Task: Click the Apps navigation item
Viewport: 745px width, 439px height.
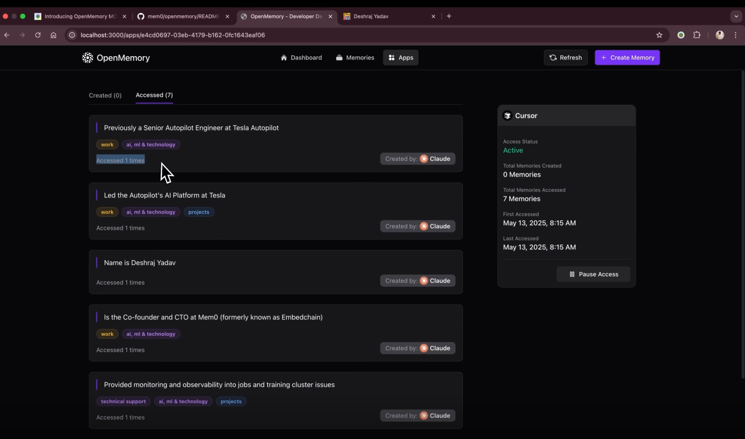Action: (400, 58)
